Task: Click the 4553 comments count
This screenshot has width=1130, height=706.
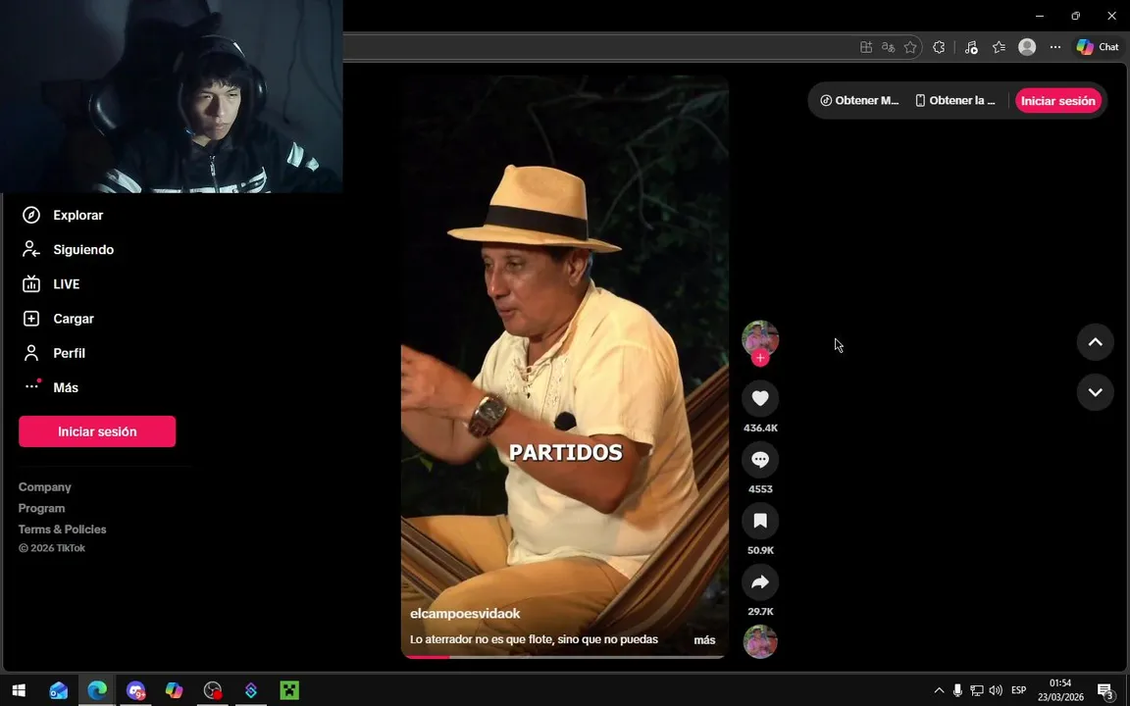Action: tap(760, 489)
